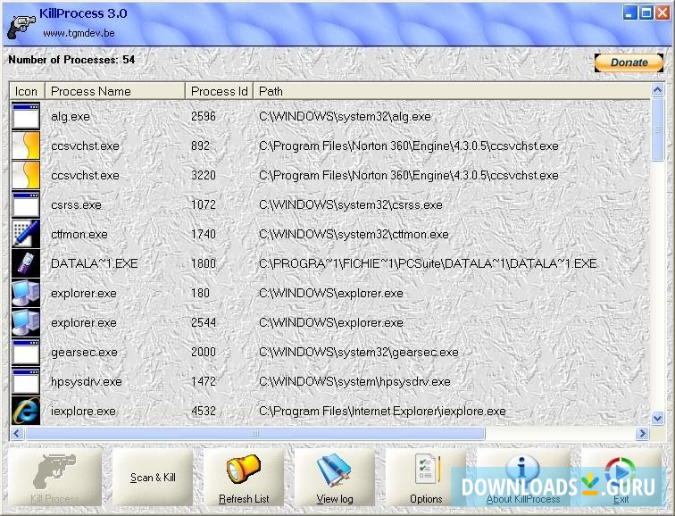Click the horizontal scrollbar left arrow
The width and height of the screenshot is (675, 516).
tap(17, 433)
